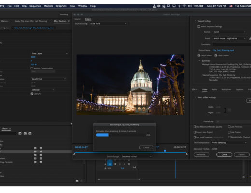The height and width of the screenshot is (193, 251).
Task: Uncheck the Export Video checkbox
Action: point(199,55)
